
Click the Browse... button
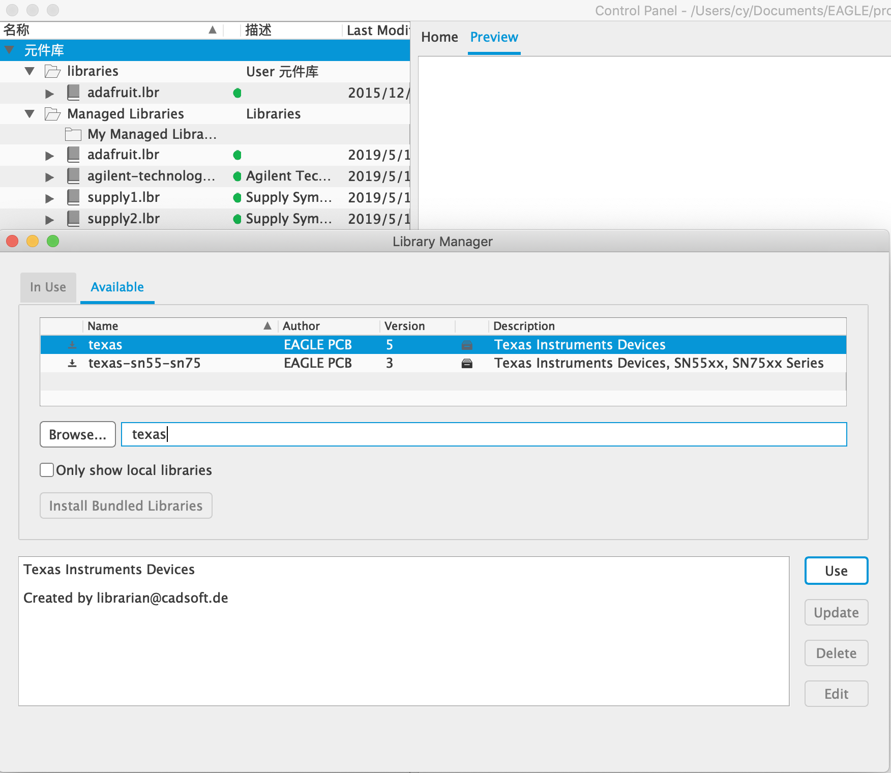pyautogui.click(x=78, y=434)
